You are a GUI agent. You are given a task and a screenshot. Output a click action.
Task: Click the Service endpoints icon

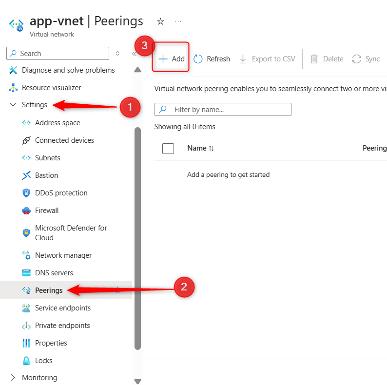pos(26,308)
